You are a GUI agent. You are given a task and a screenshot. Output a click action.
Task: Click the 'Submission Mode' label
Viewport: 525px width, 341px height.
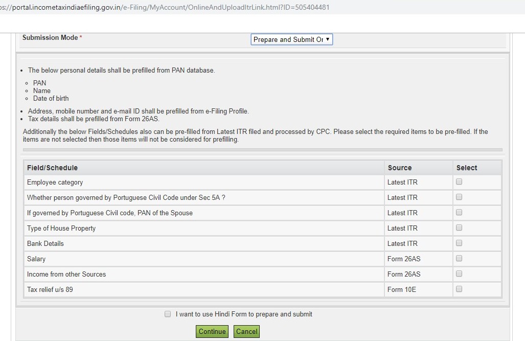[x=50, y=37]
